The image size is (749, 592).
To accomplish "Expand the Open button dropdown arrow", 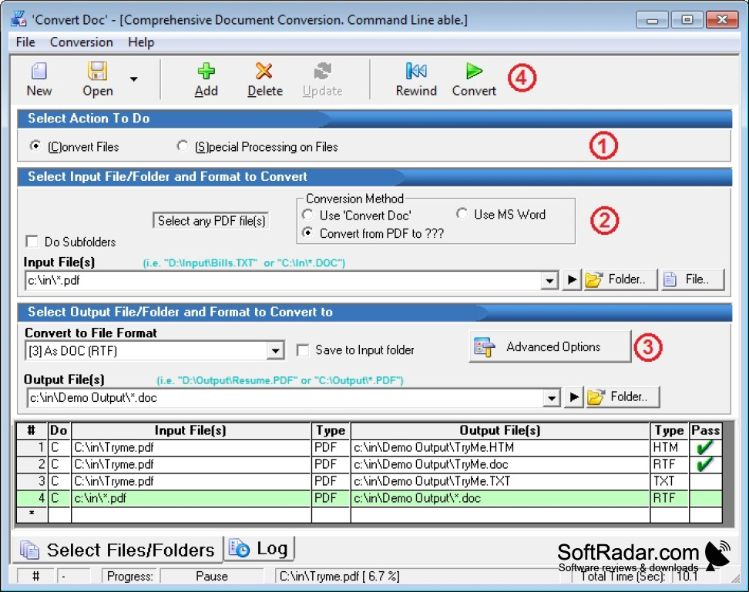I will click(x=134, y=79).
